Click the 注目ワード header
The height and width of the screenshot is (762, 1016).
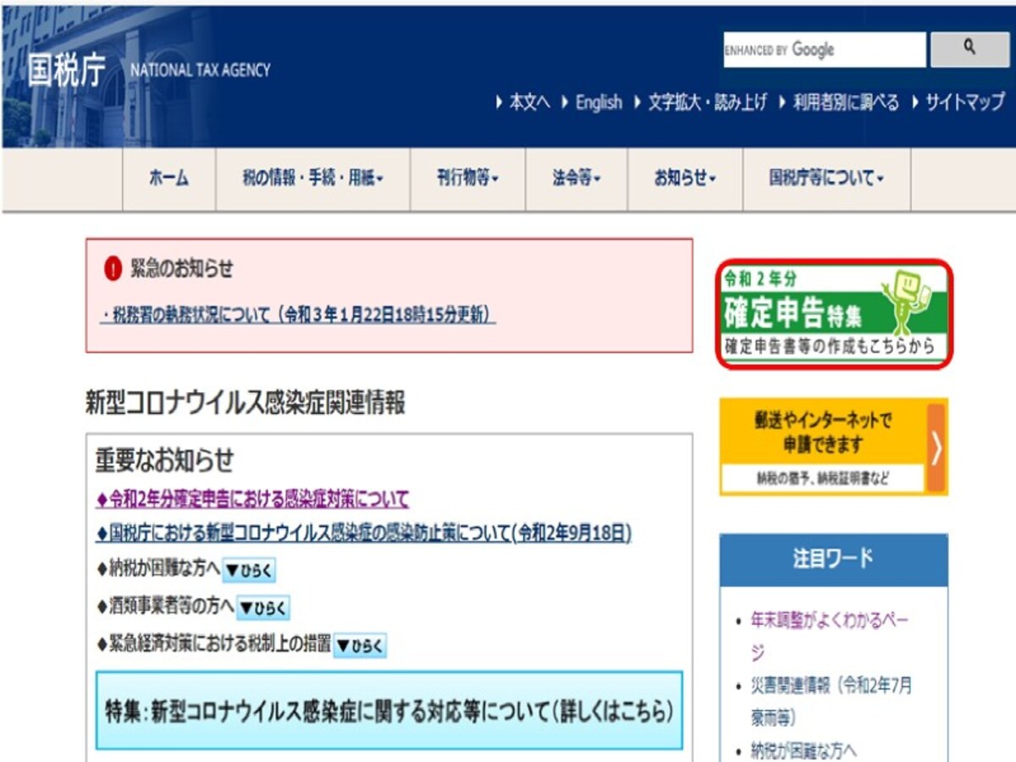click(833, 559)
